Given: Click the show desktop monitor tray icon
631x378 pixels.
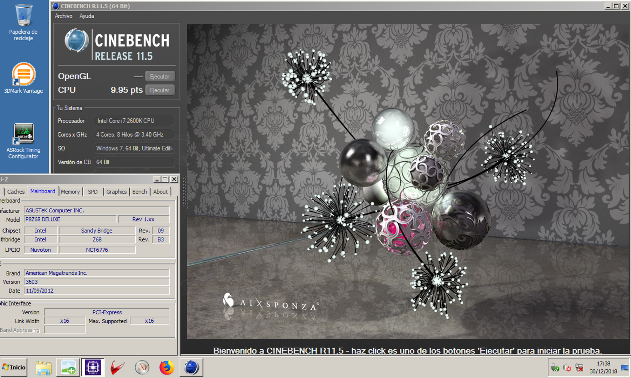Looking at the screenshot, I should [x=625, y=367].
